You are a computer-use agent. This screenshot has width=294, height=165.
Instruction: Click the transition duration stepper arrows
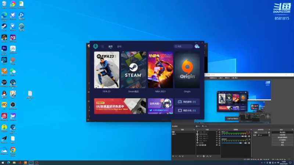point(269,135)
